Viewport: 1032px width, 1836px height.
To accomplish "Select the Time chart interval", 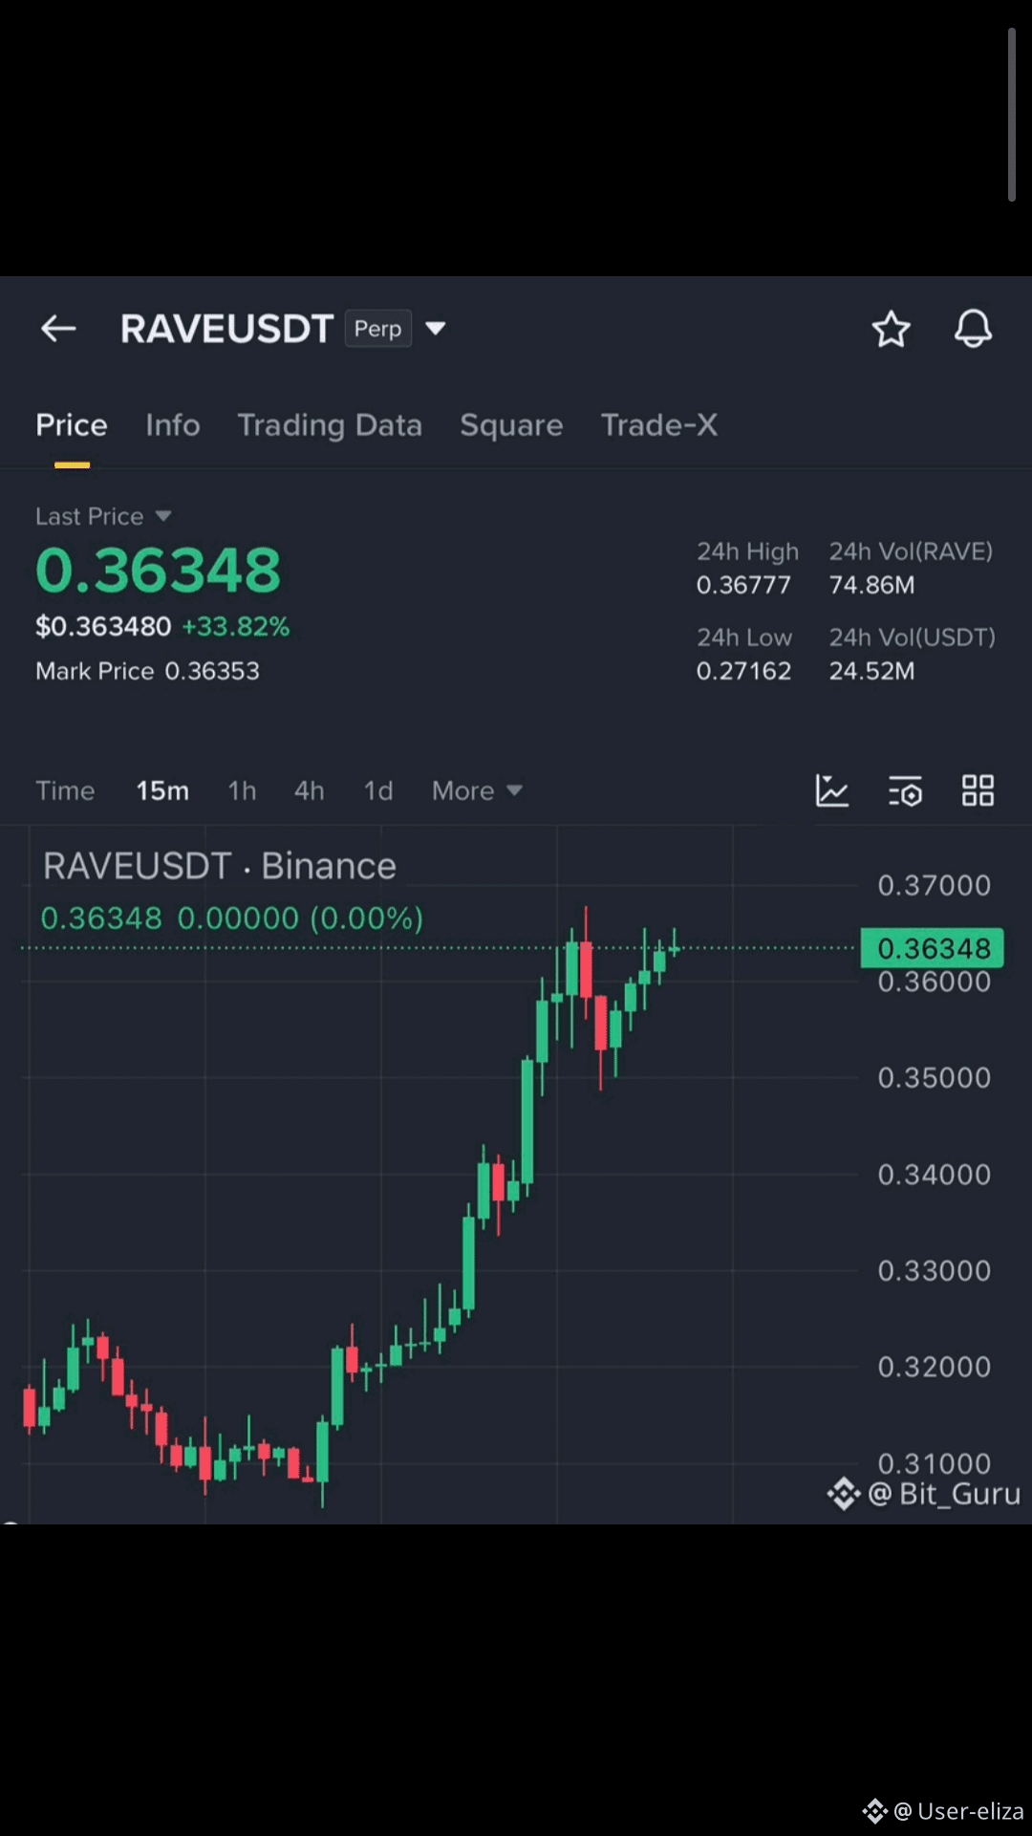I will pyautogui.click(x=65, y=790).
